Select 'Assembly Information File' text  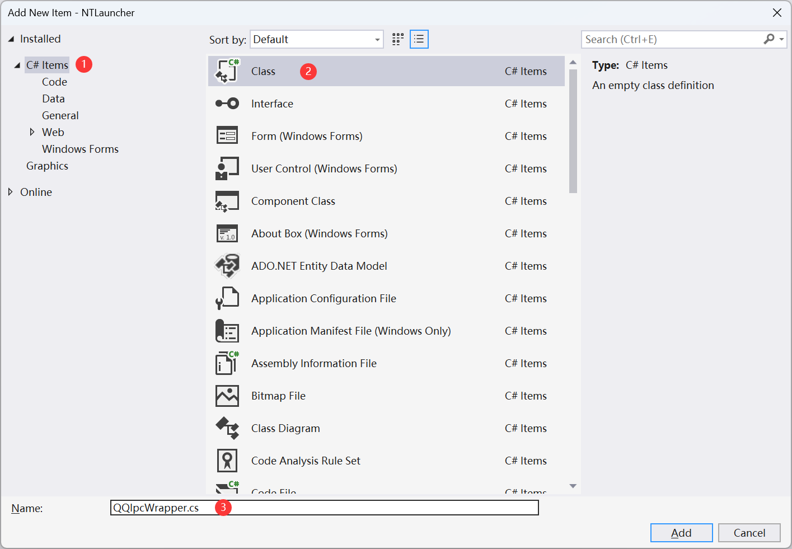[x=314, y=363]
